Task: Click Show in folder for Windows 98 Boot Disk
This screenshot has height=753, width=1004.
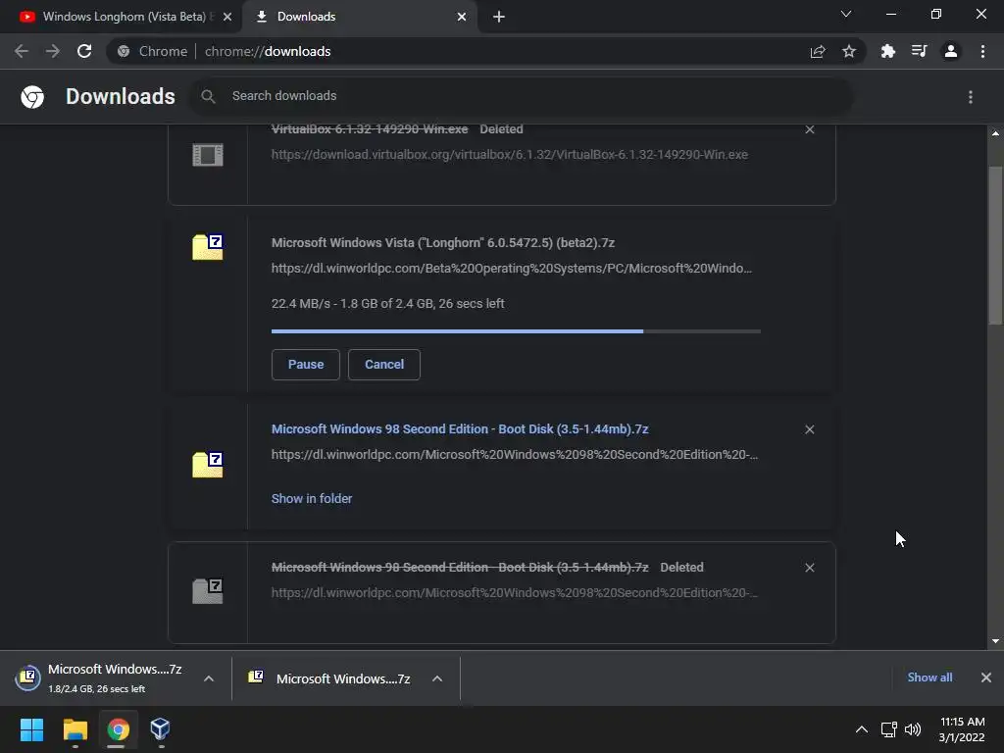Action: 312,498
